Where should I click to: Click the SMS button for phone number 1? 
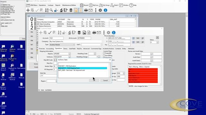point(138,38)
